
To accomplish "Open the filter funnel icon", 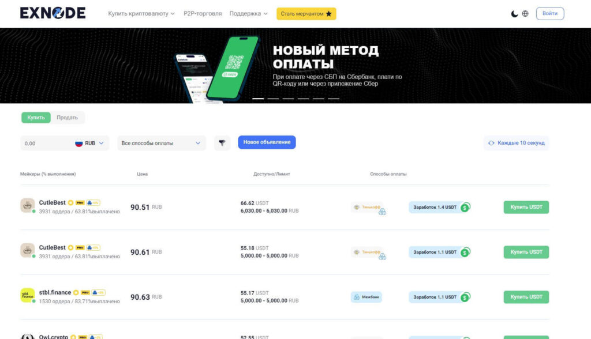I will 222,142.
